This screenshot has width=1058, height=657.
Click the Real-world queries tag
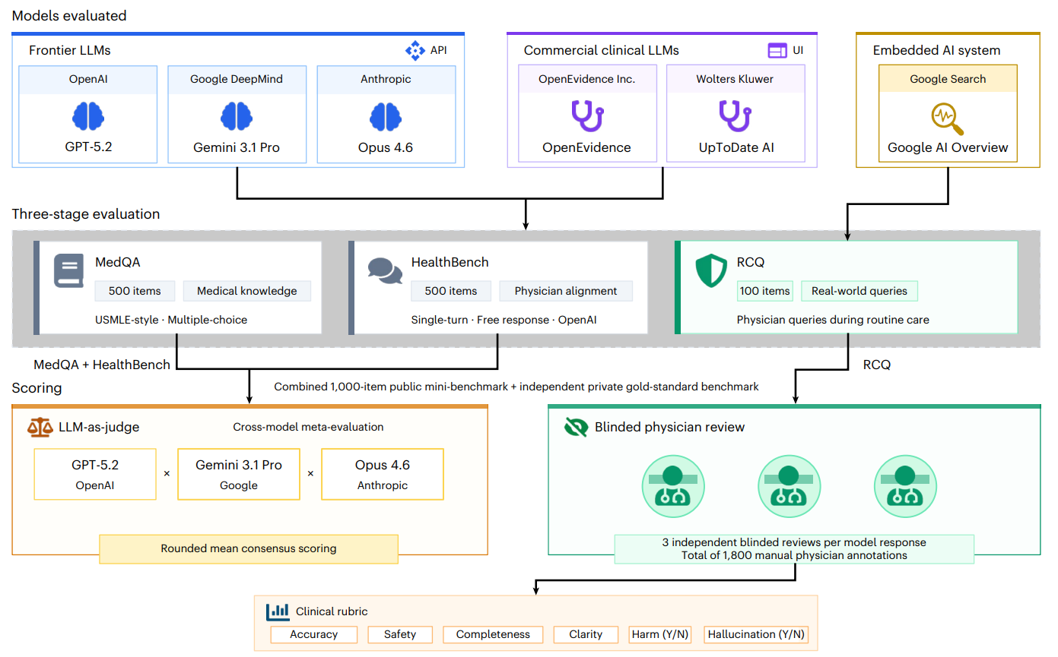coord(859,291)
